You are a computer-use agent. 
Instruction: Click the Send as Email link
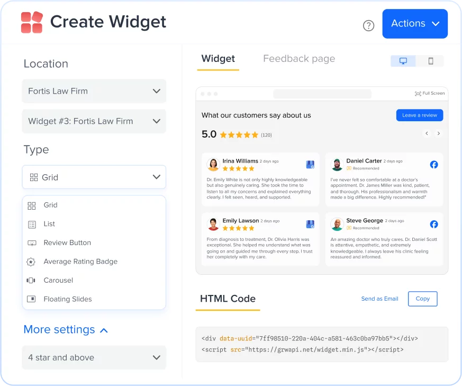click(x=379, y=299)
